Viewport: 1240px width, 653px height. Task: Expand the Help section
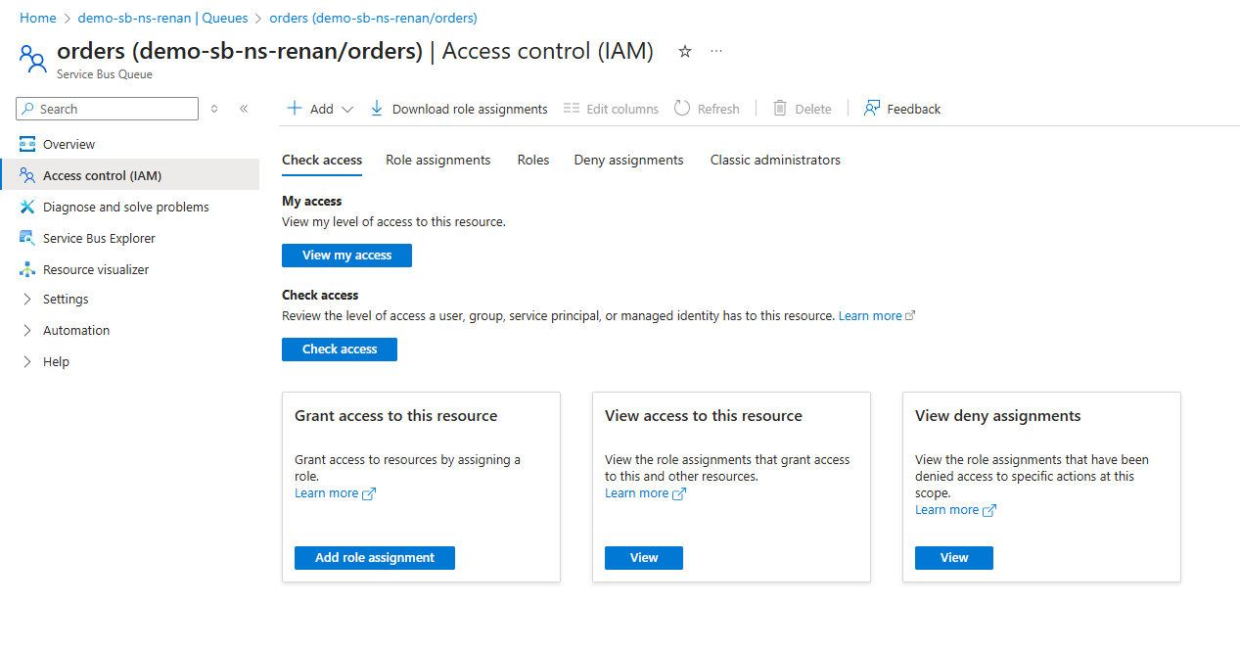coord(56,361)
